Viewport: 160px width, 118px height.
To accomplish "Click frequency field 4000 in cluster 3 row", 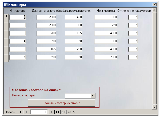I will click(106, 33).
